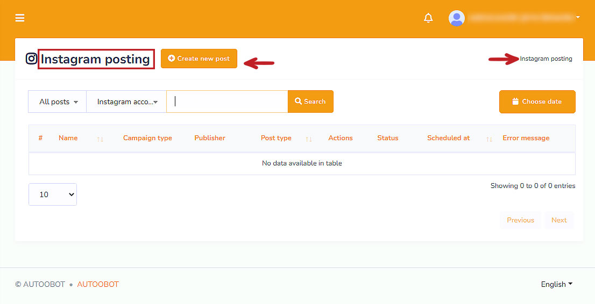Go to the Previous page
The width and height of the screenshot is (595, 304).
click(x=520, y=220)
